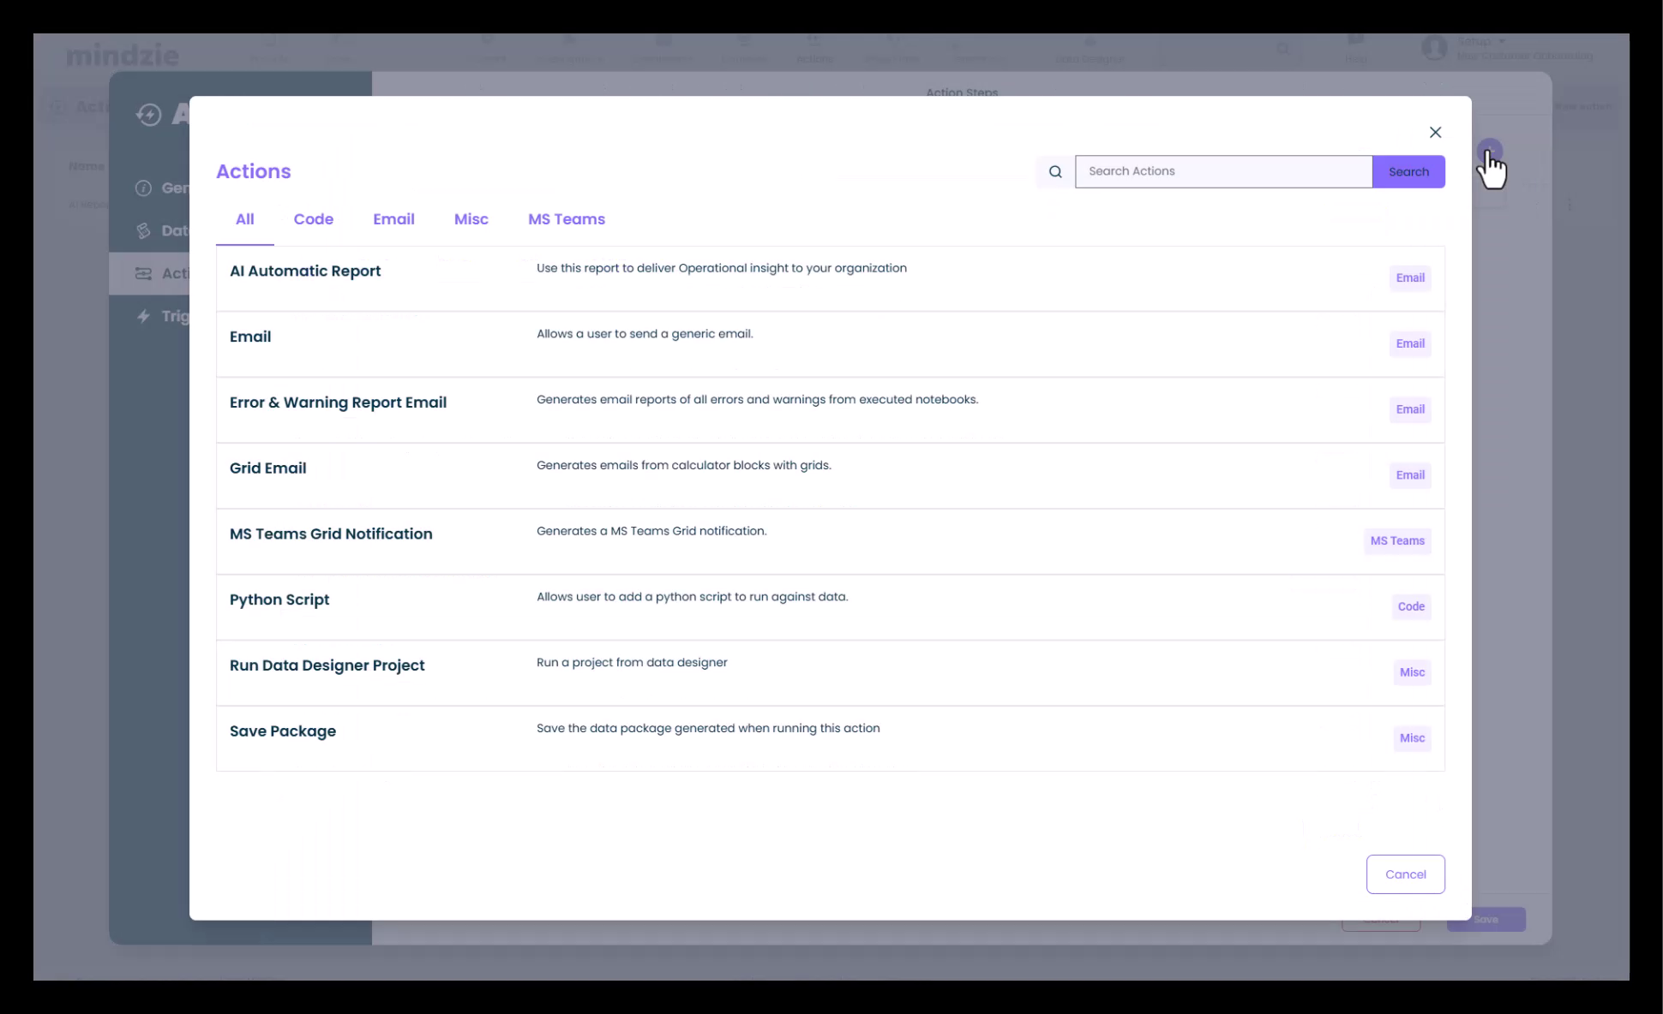
Task: Select the Save Package action
Action: pyautogui.click(x=283, y=731)
